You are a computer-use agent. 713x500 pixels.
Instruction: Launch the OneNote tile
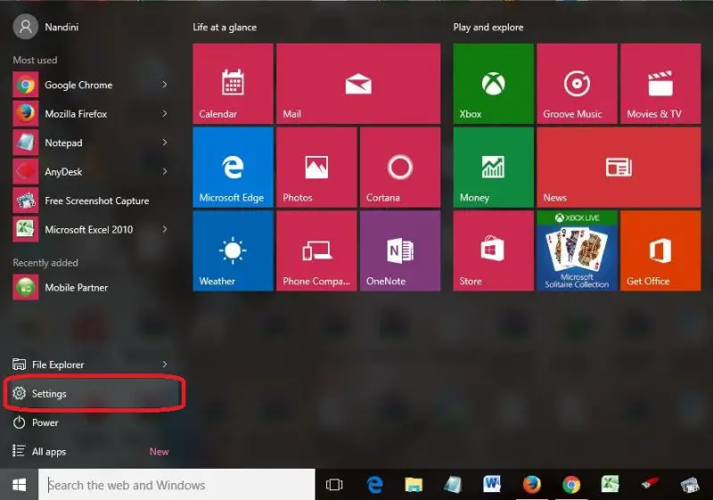[400, 251]
